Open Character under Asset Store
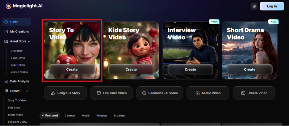Screen dimensions: 289x126 (x=17, y=51)
